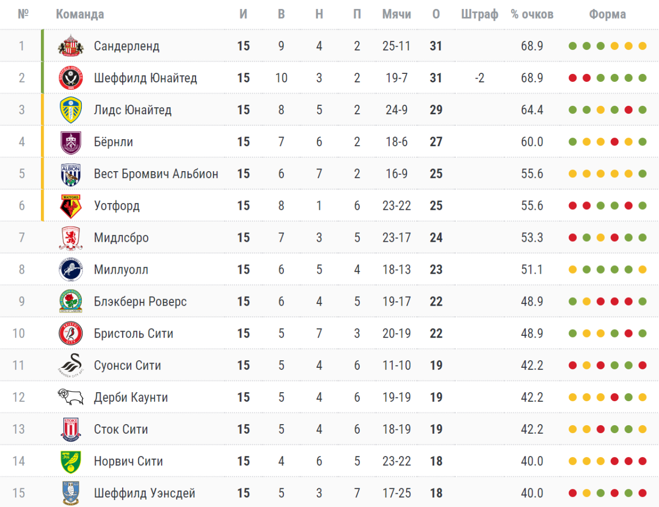
Task: Click the Norwich City club crest
Action: click(71, 461)
